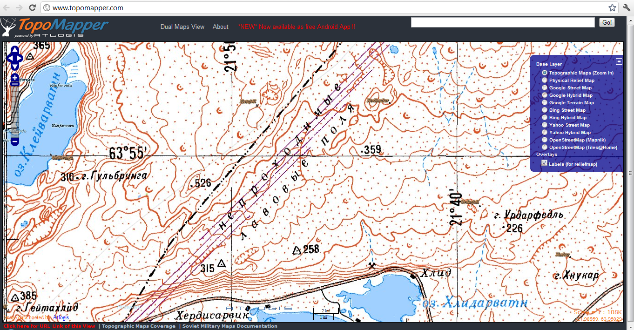Open the browser wrench settings menu
The height and width of the screenshot is (330, 634).
[x=626, y=7]
